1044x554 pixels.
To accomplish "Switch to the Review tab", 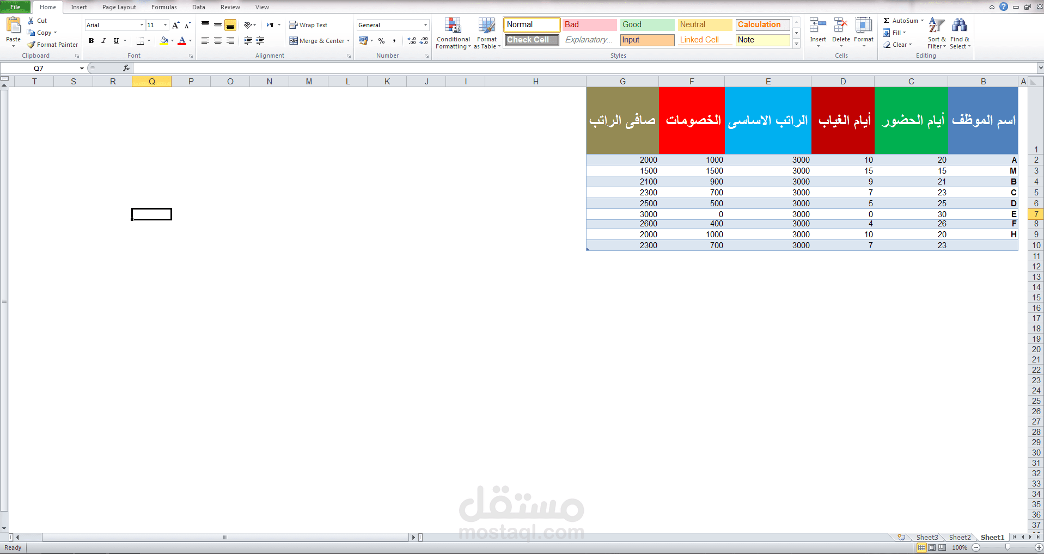I will (230, 7).
